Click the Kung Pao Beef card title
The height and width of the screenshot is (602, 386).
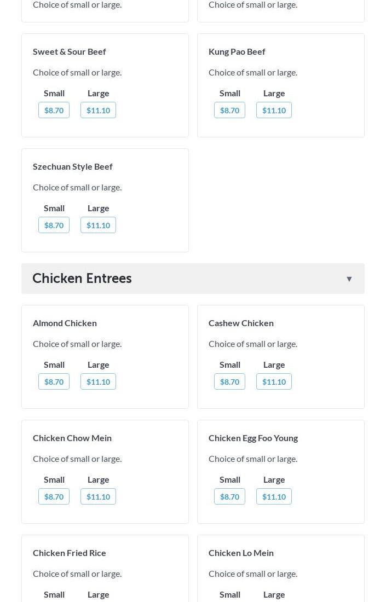point(237,51)
